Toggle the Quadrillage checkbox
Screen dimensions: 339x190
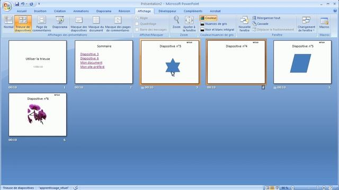(x=137, y=24)
